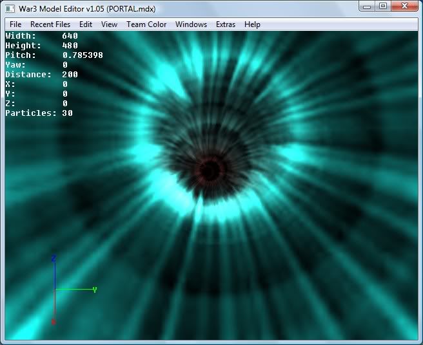Viewport: 423px width, 345px height.
Task: Click the Width value 640
Action: [70, 36]
